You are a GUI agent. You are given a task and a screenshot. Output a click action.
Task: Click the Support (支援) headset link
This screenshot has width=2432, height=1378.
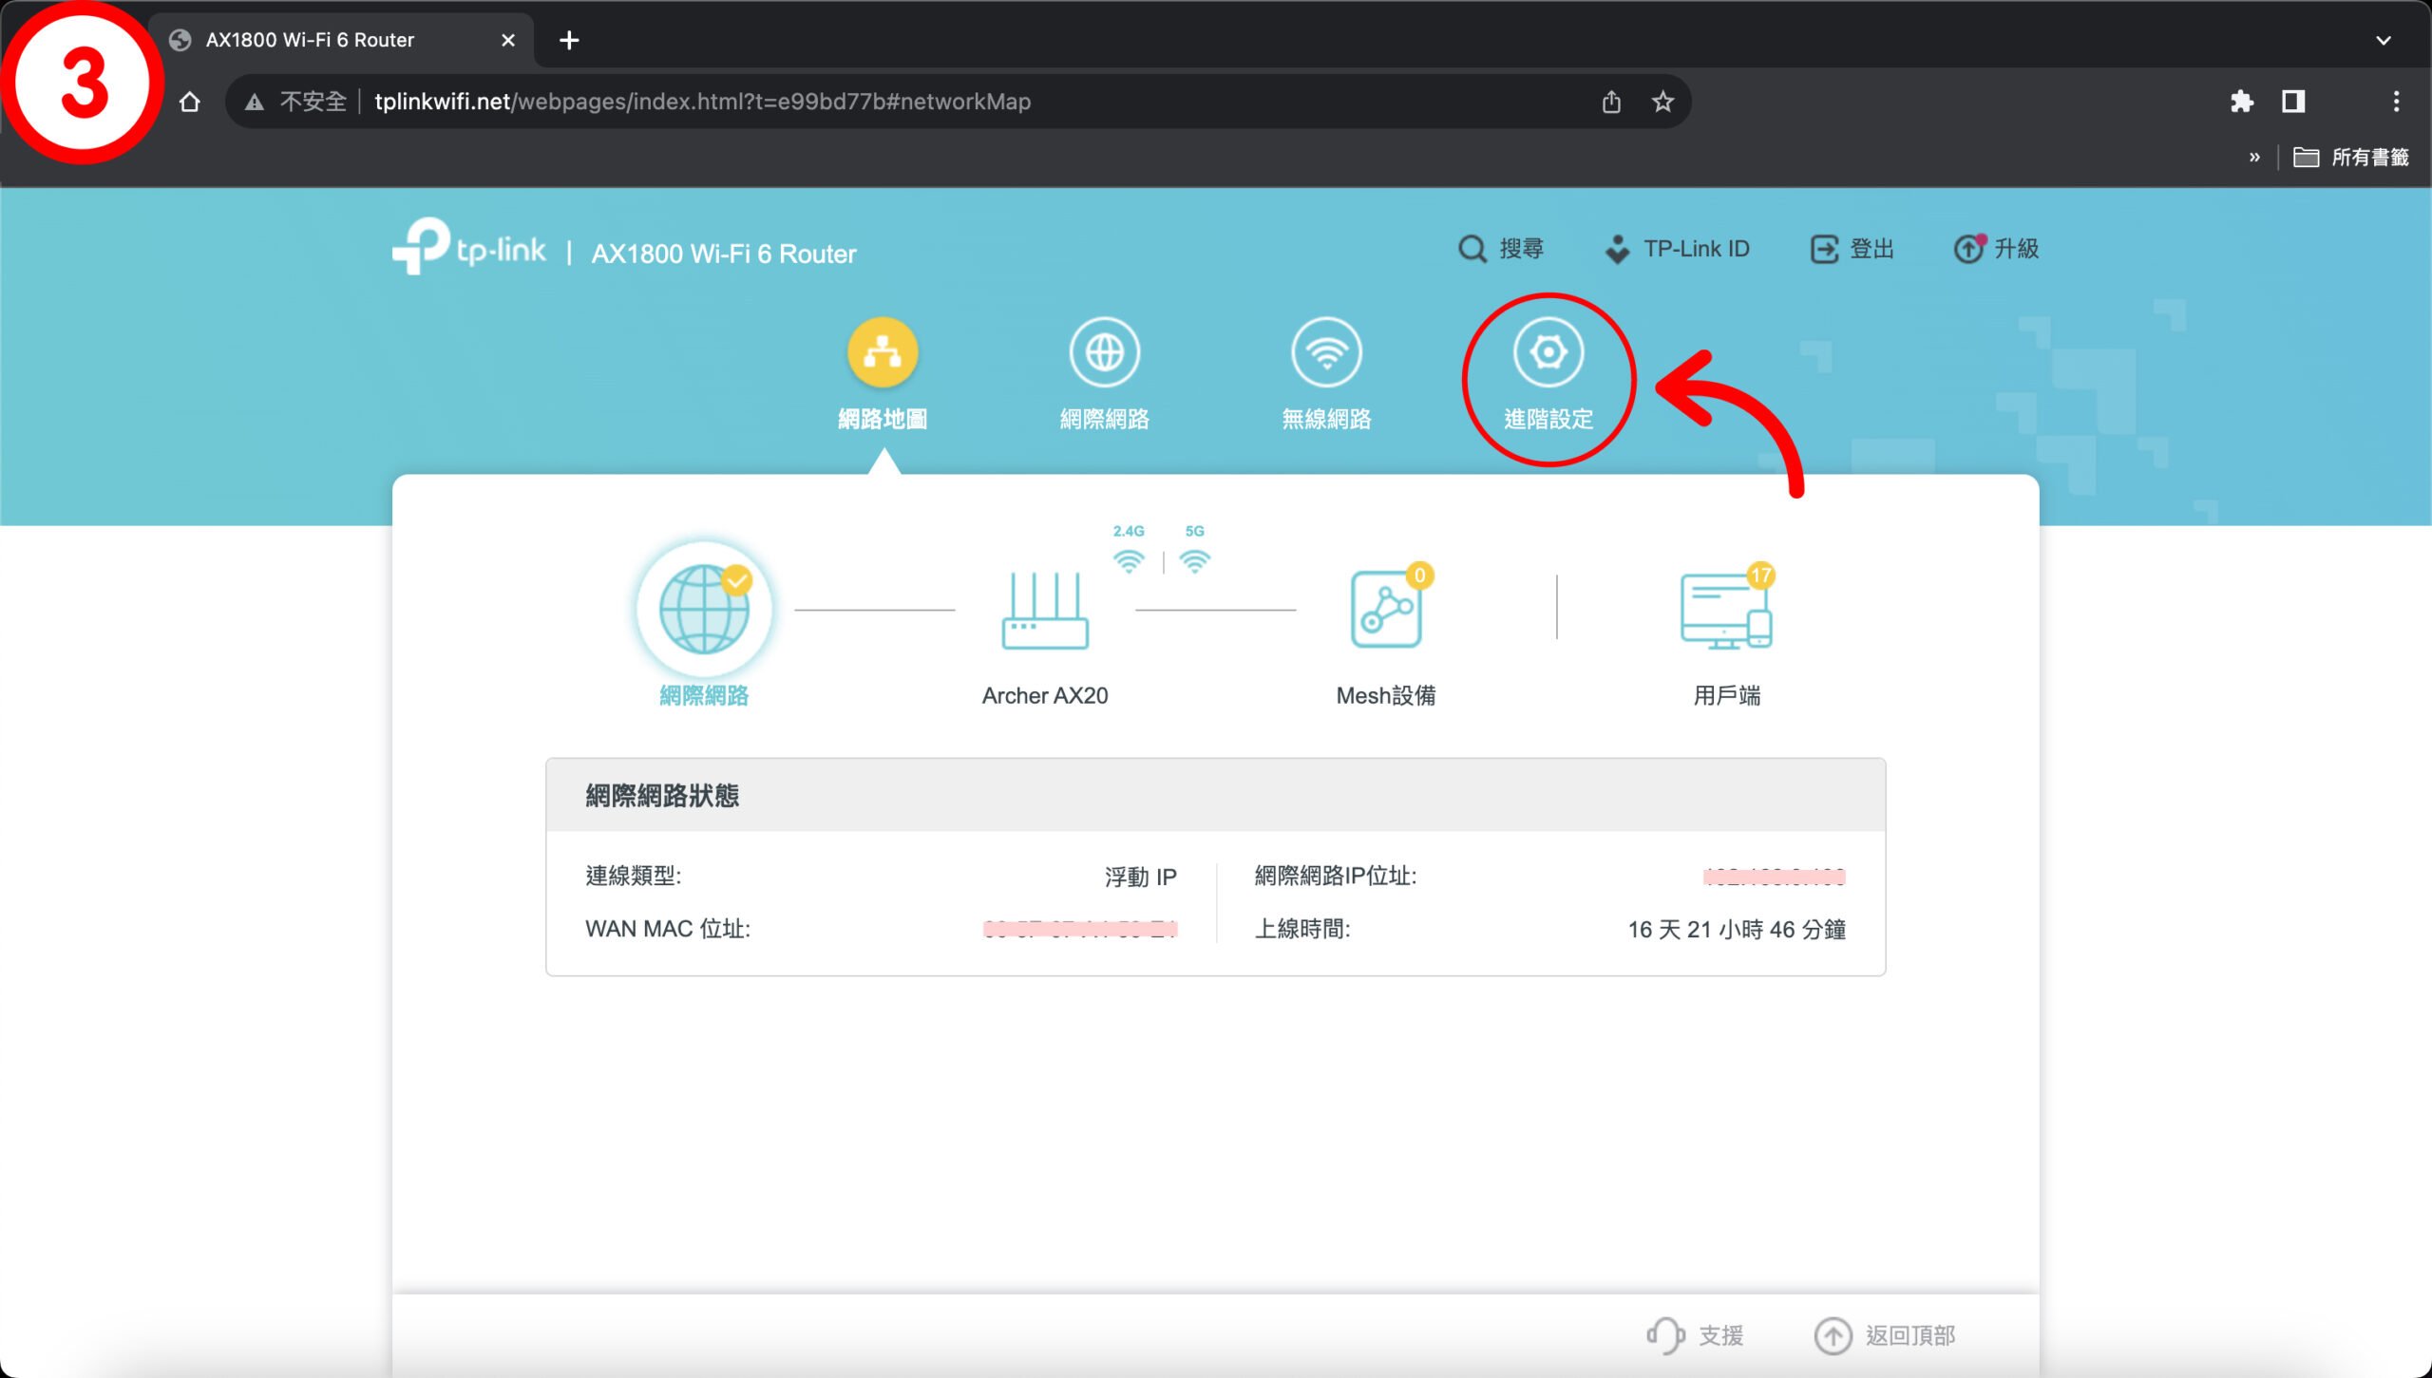[1695, 1335]
